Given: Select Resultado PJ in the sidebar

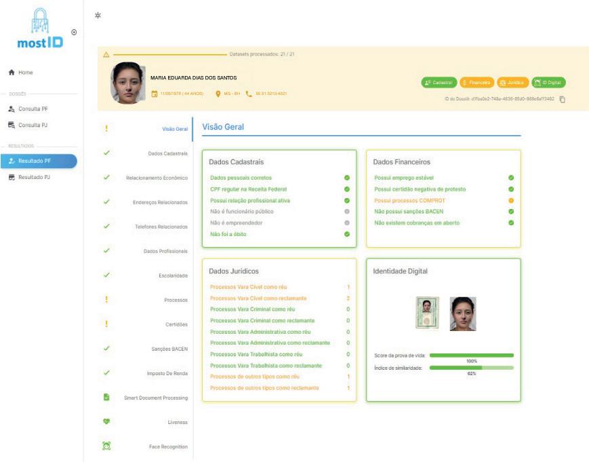Looking at the screenshot, I should 34,177.
